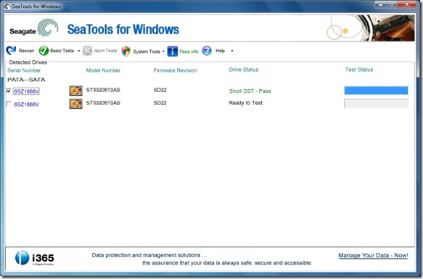Image resolution: width=423 pixels, height=279 pixels.
Task: Close the SeaTools window
Action: (x=407, y=4)
